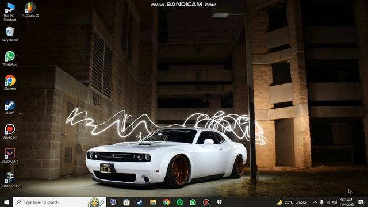The image size is (368, 207).
Task: Select the WhatsApp desktop shortcut
Action: (10, 59)
